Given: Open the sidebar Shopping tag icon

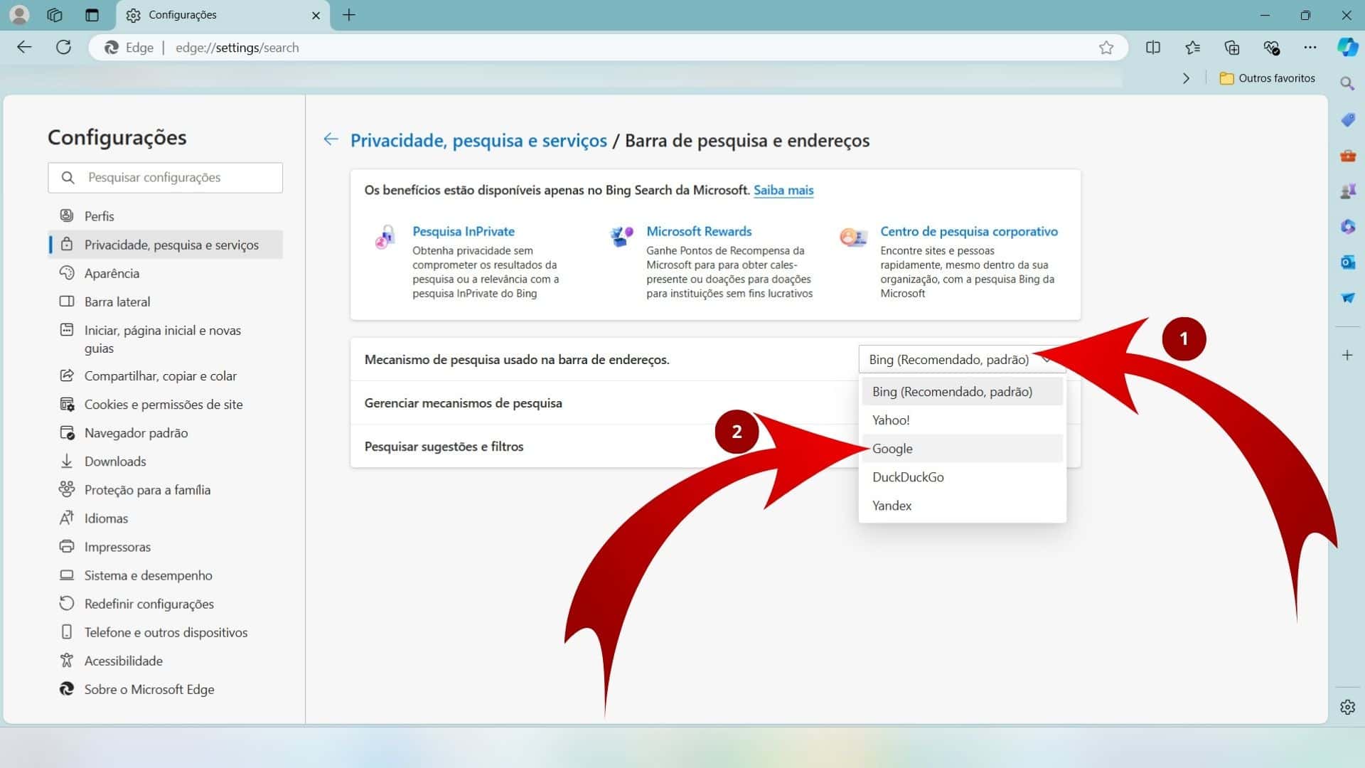Looking at the screenshot, I should click(x=1347, y=119).
